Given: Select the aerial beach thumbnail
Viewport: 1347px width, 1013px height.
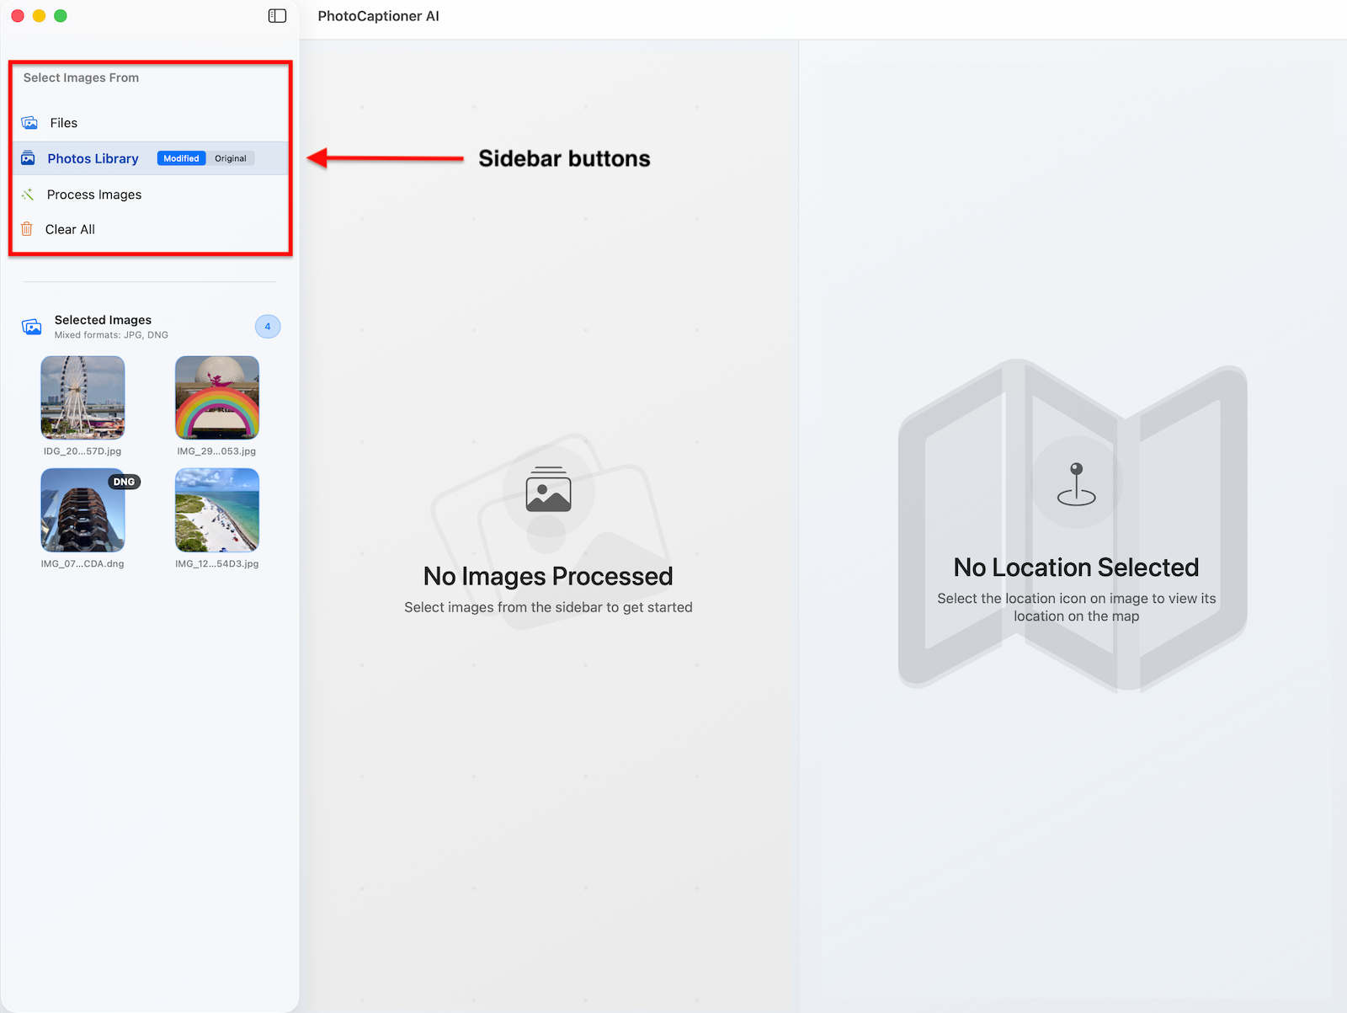Looking at the screenshot, I should point(217,510).
